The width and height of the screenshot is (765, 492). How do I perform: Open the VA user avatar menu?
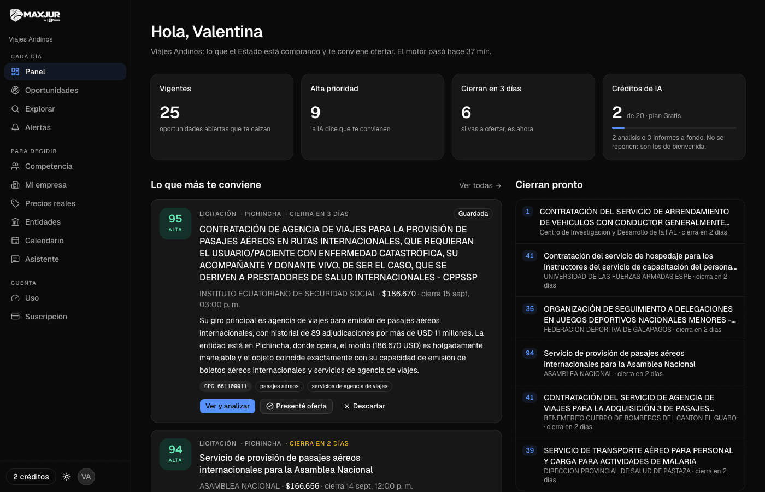coord(86,477)
